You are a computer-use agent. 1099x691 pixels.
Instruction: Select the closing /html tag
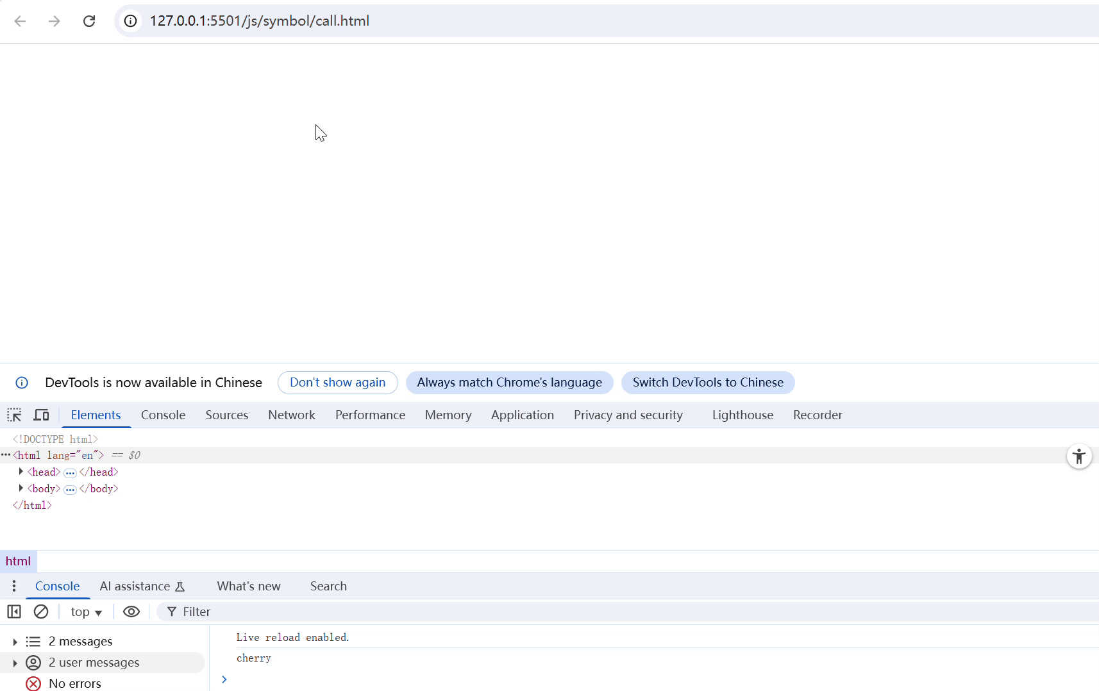tap(33, 506)
